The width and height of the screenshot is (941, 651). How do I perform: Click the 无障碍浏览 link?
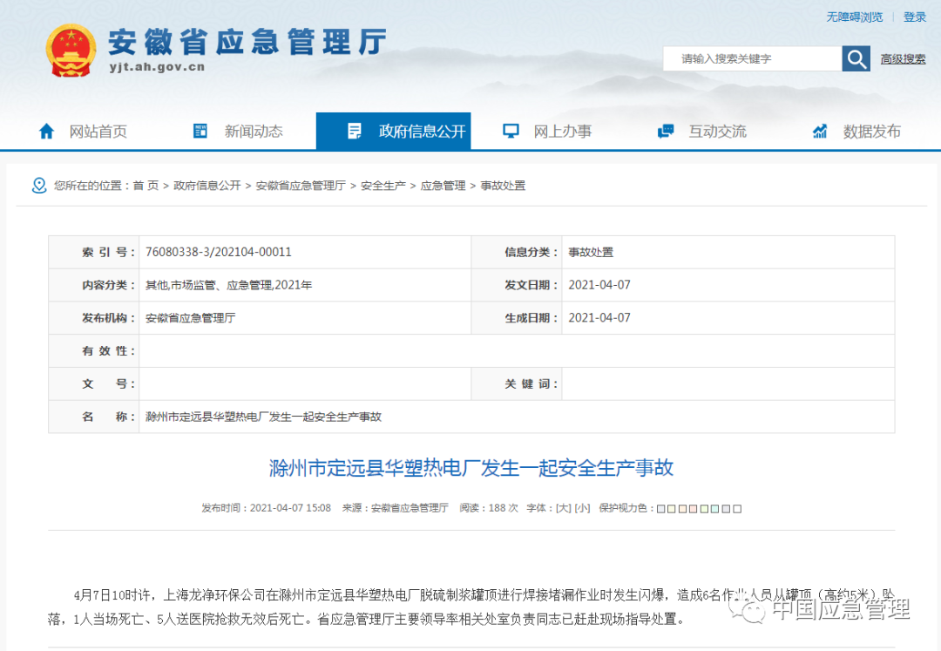(855, 17)
